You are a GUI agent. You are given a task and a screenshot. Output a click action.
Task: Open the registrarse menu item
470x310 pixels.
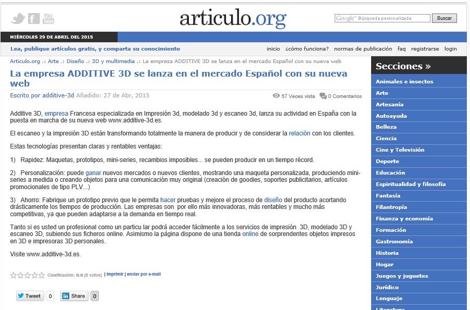[425, 48]
